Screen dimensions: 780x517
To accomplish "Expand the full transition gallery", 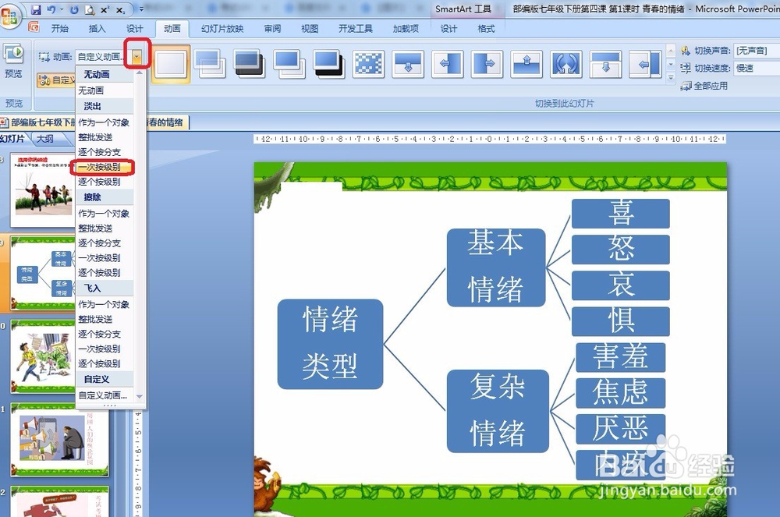I will [x=671, y=77].
